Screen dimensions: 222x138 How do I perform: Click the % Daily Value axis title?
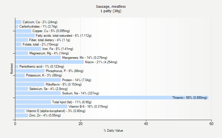pos(113,131)
